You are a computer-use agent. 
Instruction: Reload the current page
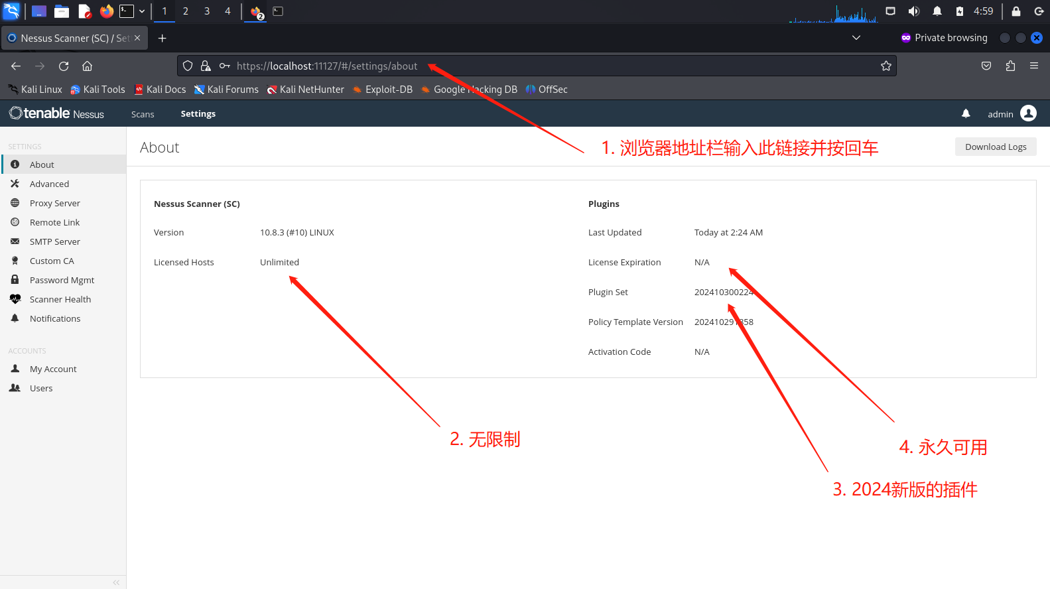tap(64, 66)
